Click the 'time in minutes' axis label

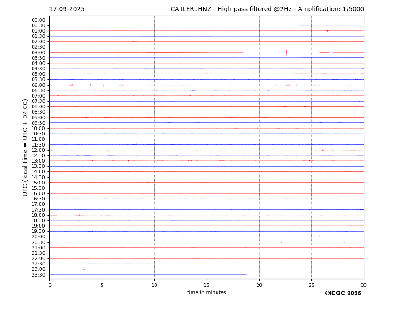pyautogui.click(x=207, y=292)
